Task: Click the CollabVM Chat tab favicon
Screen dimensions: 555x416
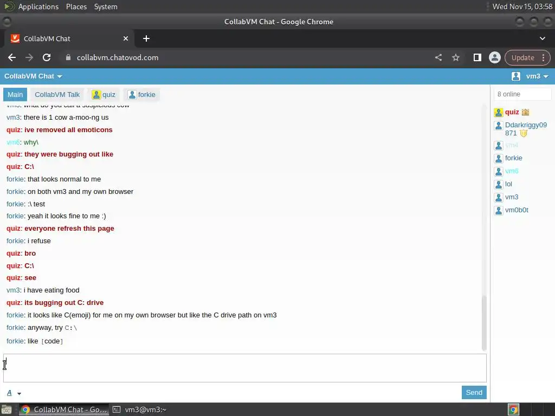Action: pyautogui.click(x=15, y=38)
